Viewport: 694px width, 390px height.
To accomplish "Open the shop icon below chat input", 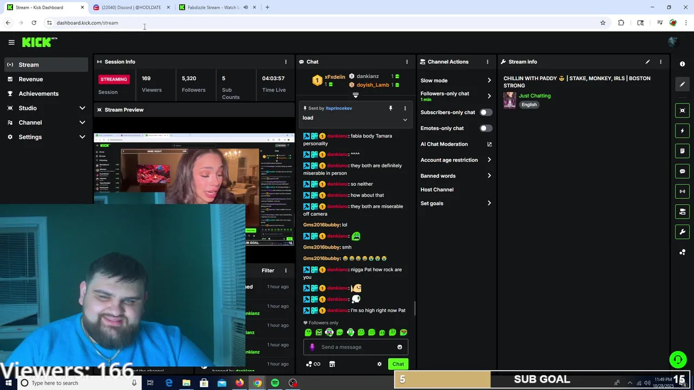I will [332, 364].
